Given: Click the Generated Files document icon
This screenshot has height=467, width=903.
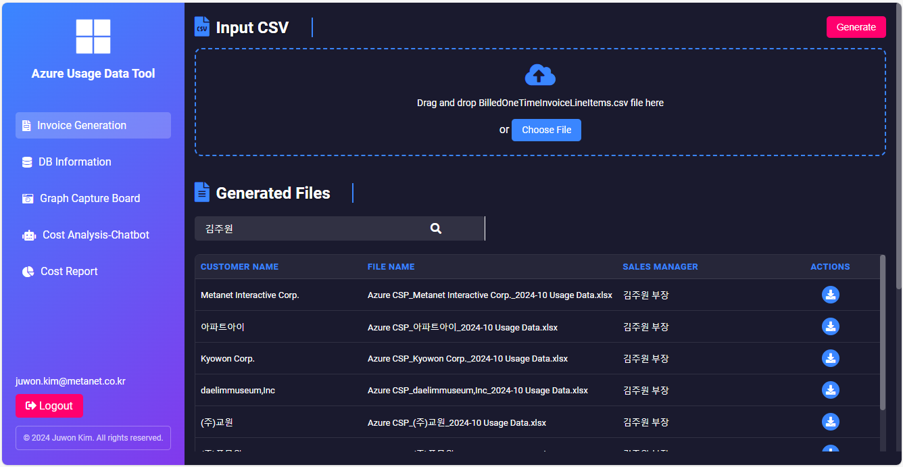Looking at the screenshot, I should coord(201,192).
